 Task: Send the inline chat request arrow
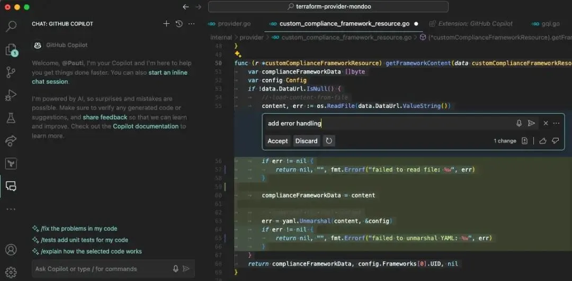point(531,123)
